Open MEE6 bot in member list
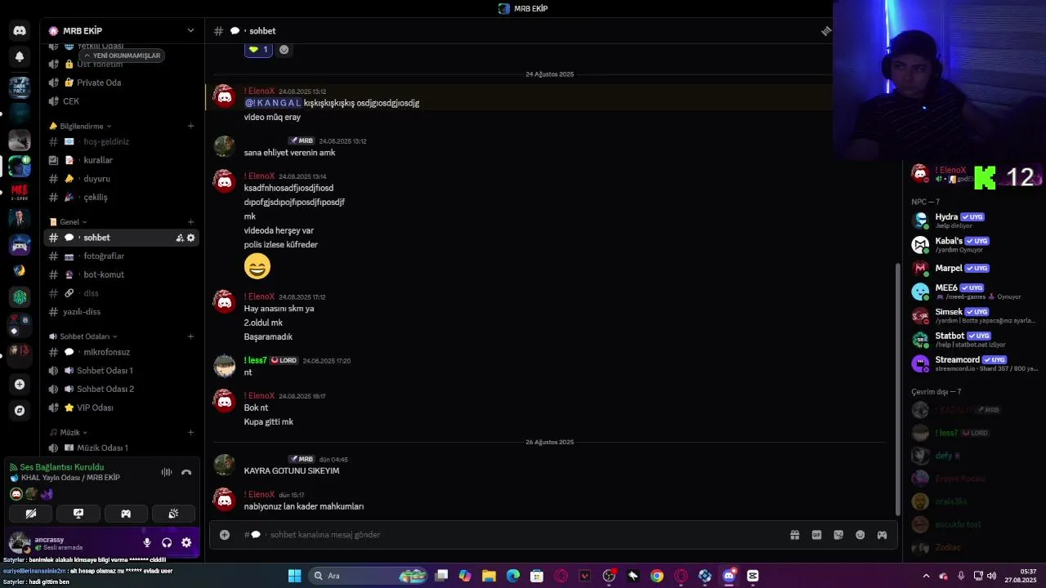Image resolution: width=1046 pixels, height=588 pixels. coord(974,292)
